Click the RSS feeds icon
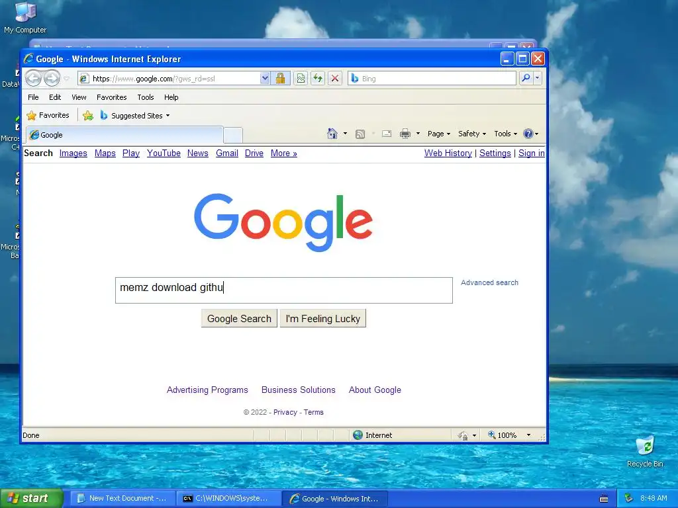Image resolution: width=678 pixels, height=508 pixels. point(360,134)
